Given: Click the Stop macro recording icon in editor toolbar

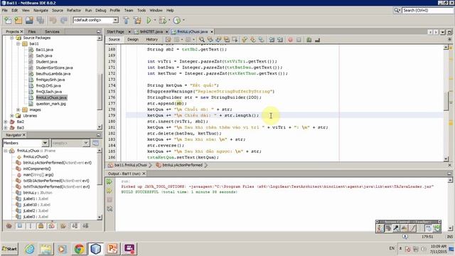Looking at the screenshot, I should point(299,40).
